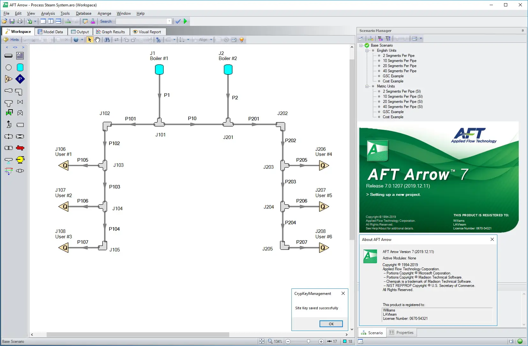This screenshot has height=346, width=528.
Task: Open the Arrange menu
Action: click(104, 13)
